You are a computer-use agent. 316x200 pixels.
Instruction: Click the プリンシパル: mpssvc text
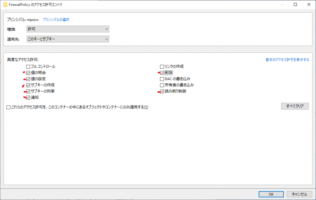(23, 20)
